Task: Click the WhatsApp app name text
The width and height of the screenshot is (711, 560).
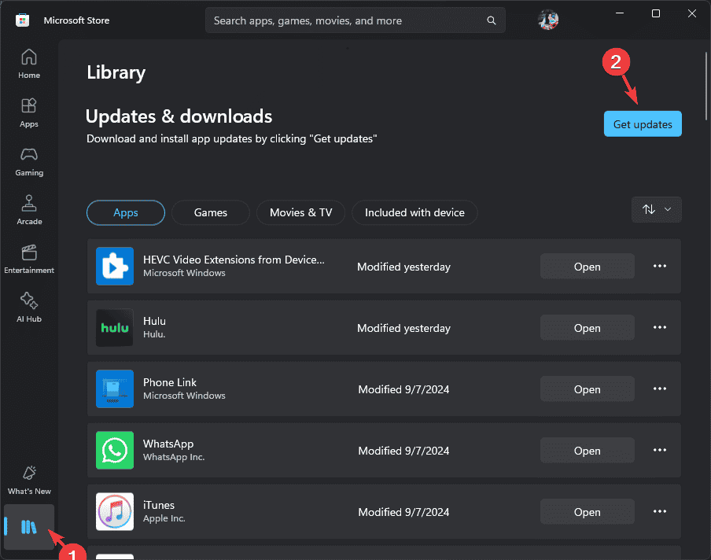Action: pos(168,444)
